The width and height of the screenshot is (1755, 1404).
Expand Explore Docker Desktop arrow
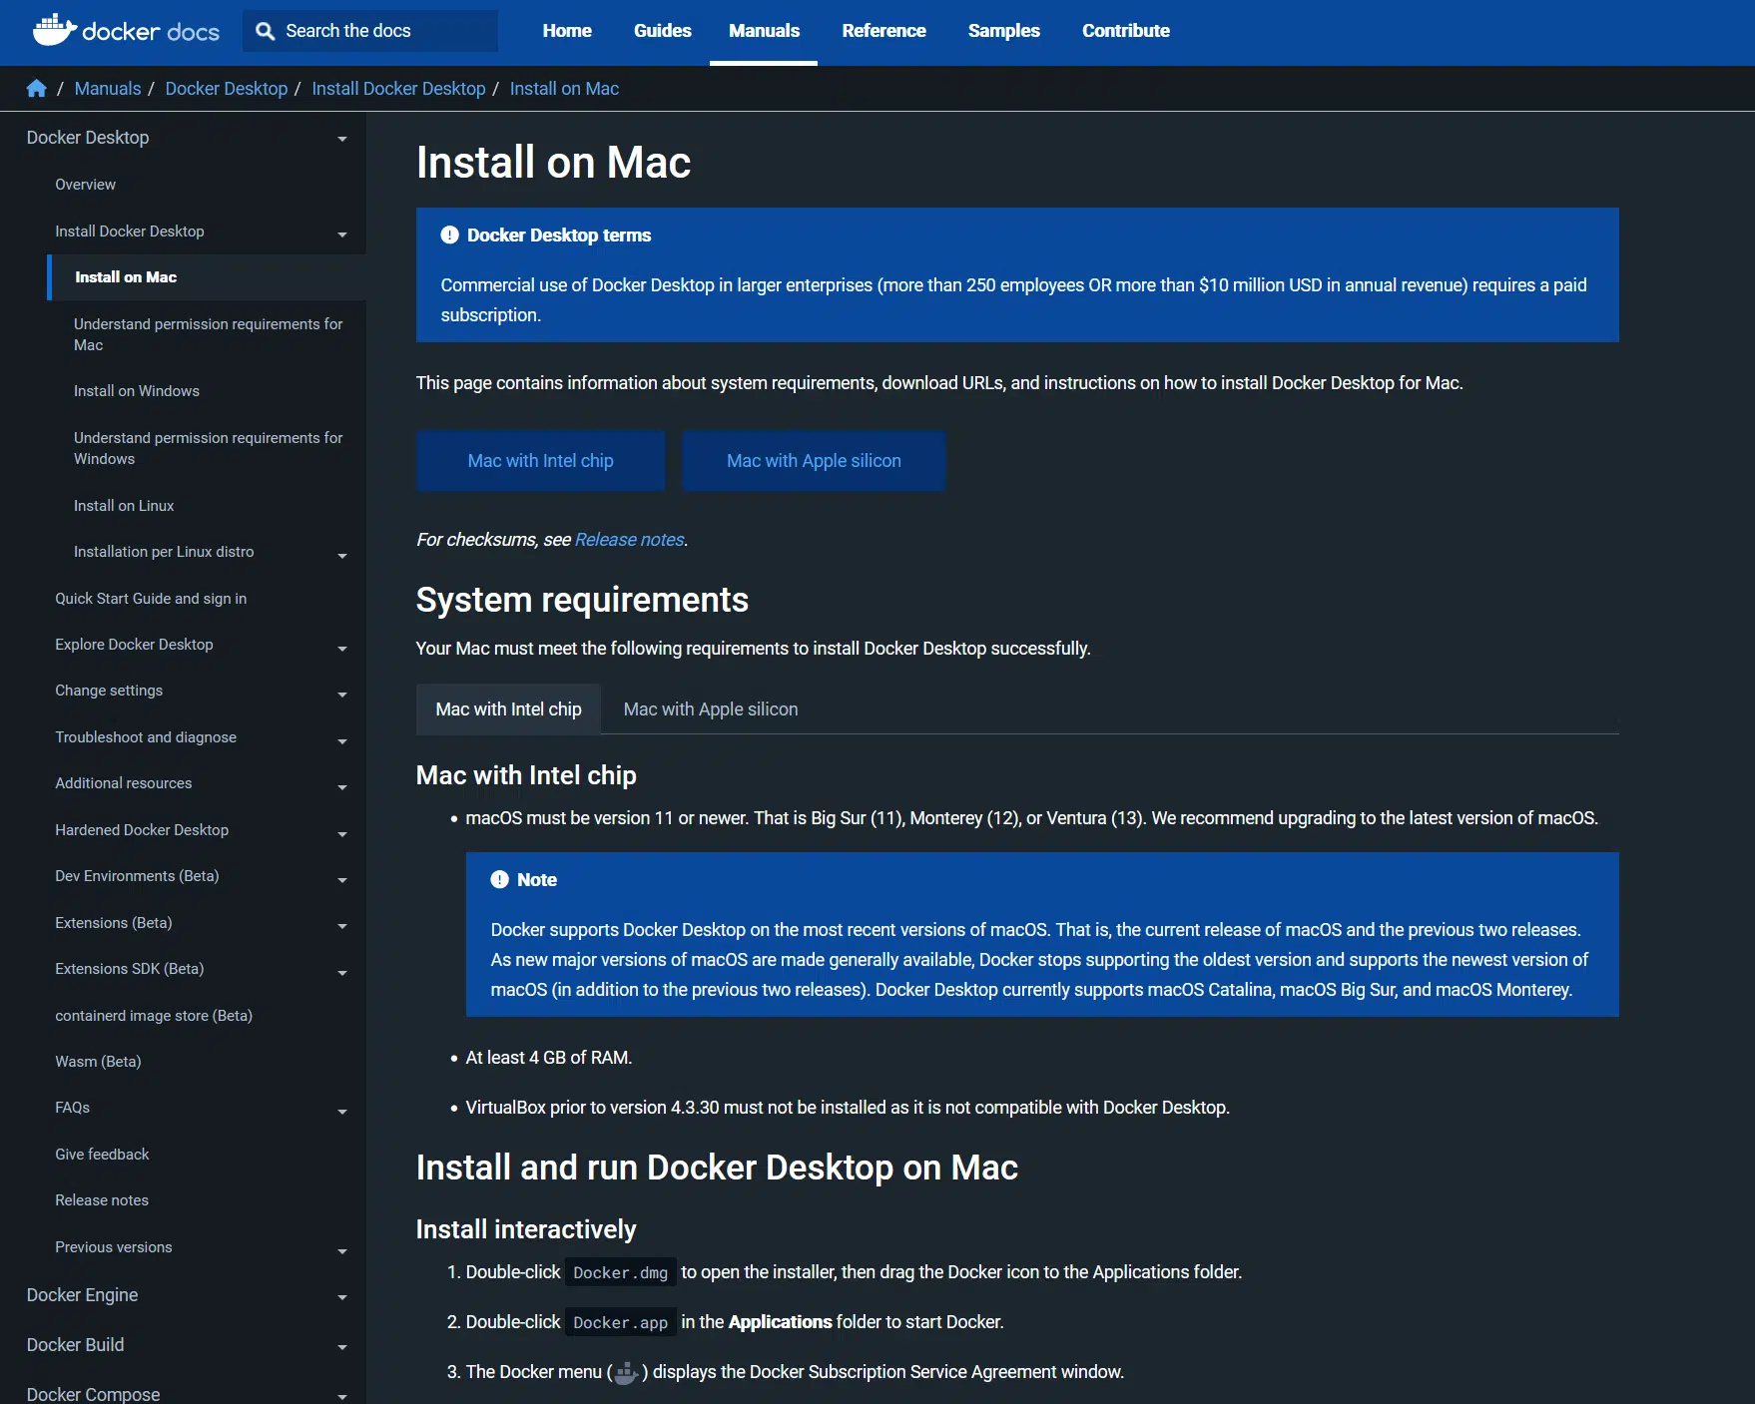(342, 649)
